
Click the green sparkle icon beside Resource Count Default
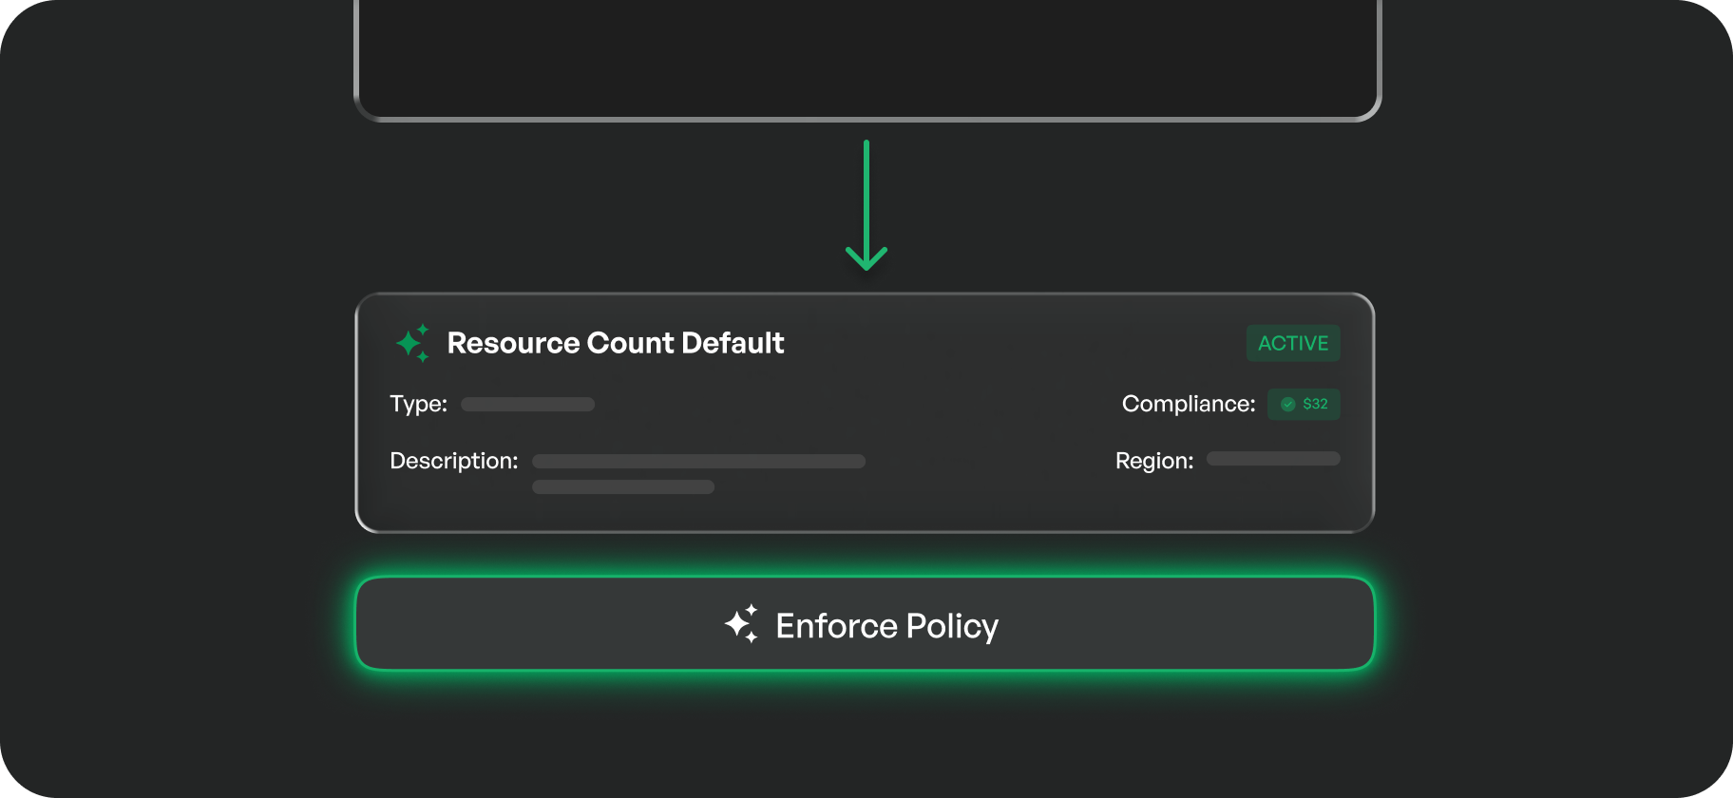[x=412, y=343]
